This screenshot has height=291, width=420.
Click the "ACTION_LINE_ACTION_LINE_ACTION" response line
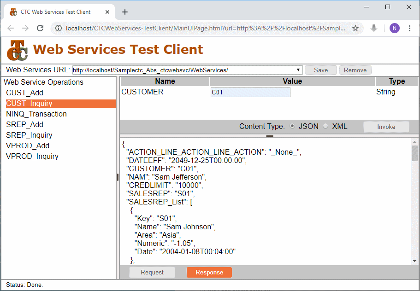click(x=214, y=152)
